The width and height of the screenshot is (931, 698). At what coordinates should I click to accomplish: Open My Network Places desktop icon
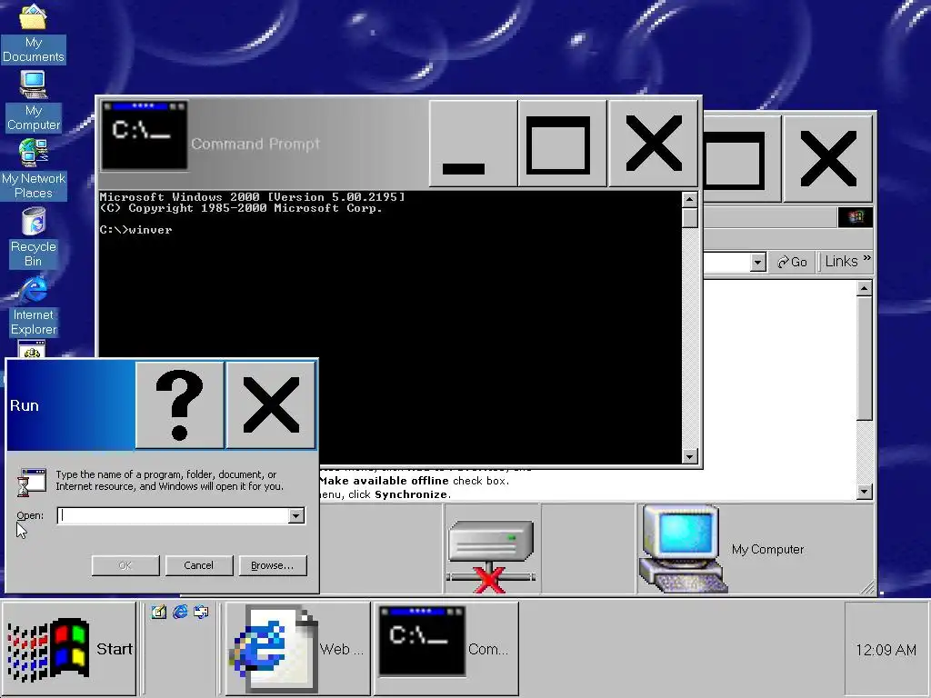(34, 168)
